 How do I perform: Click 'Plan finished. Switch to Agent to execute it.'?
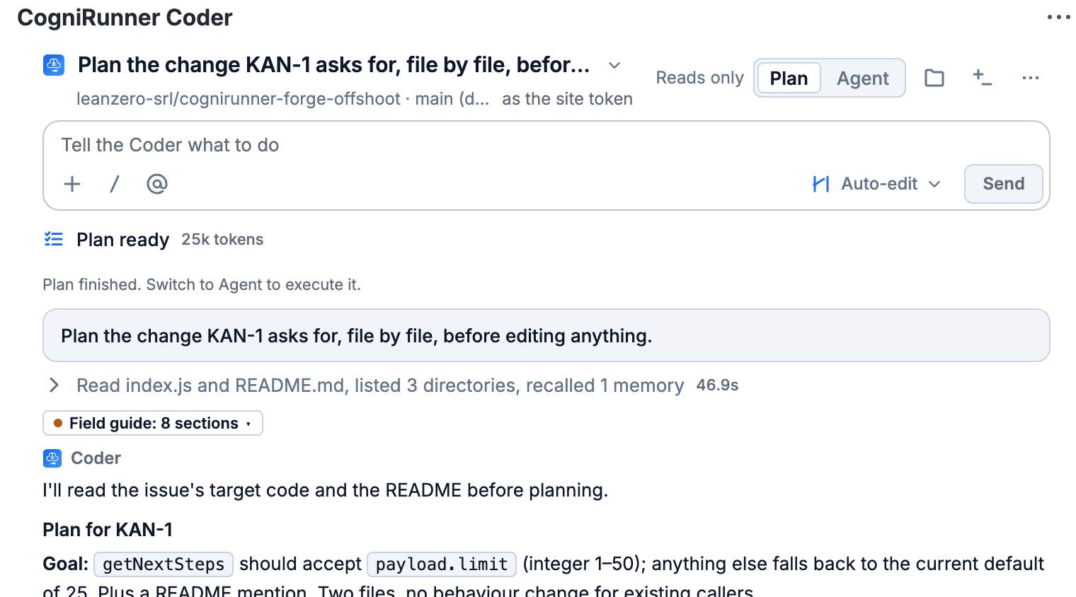pos(202,284)
